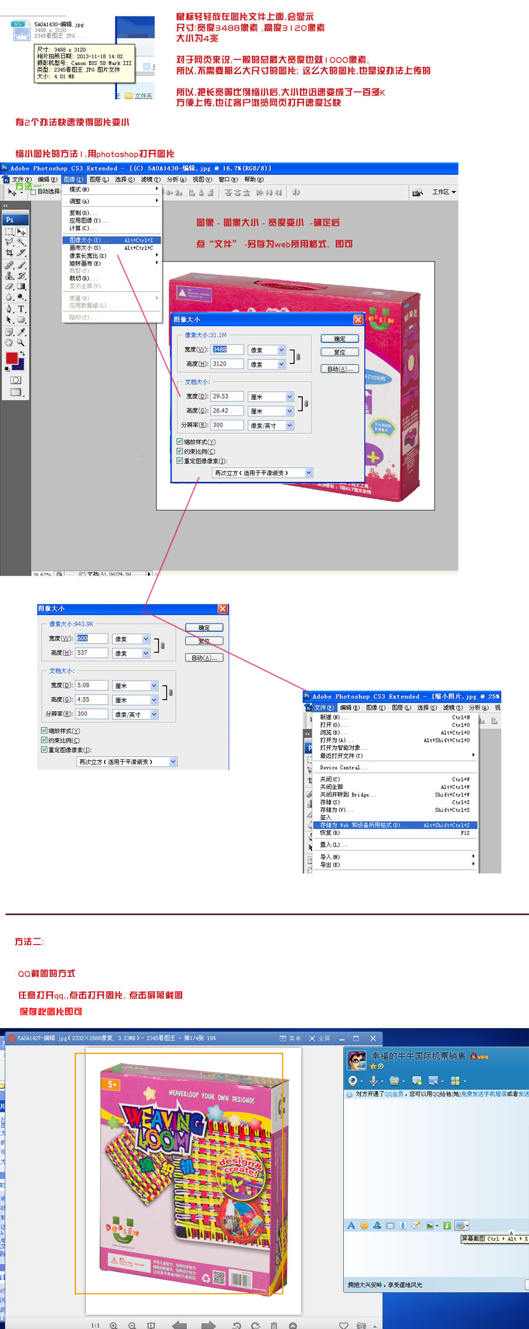Select the Crop tool in Photoshop toolbox
The height and width of the screenshot is (1329, 529).
9,252
